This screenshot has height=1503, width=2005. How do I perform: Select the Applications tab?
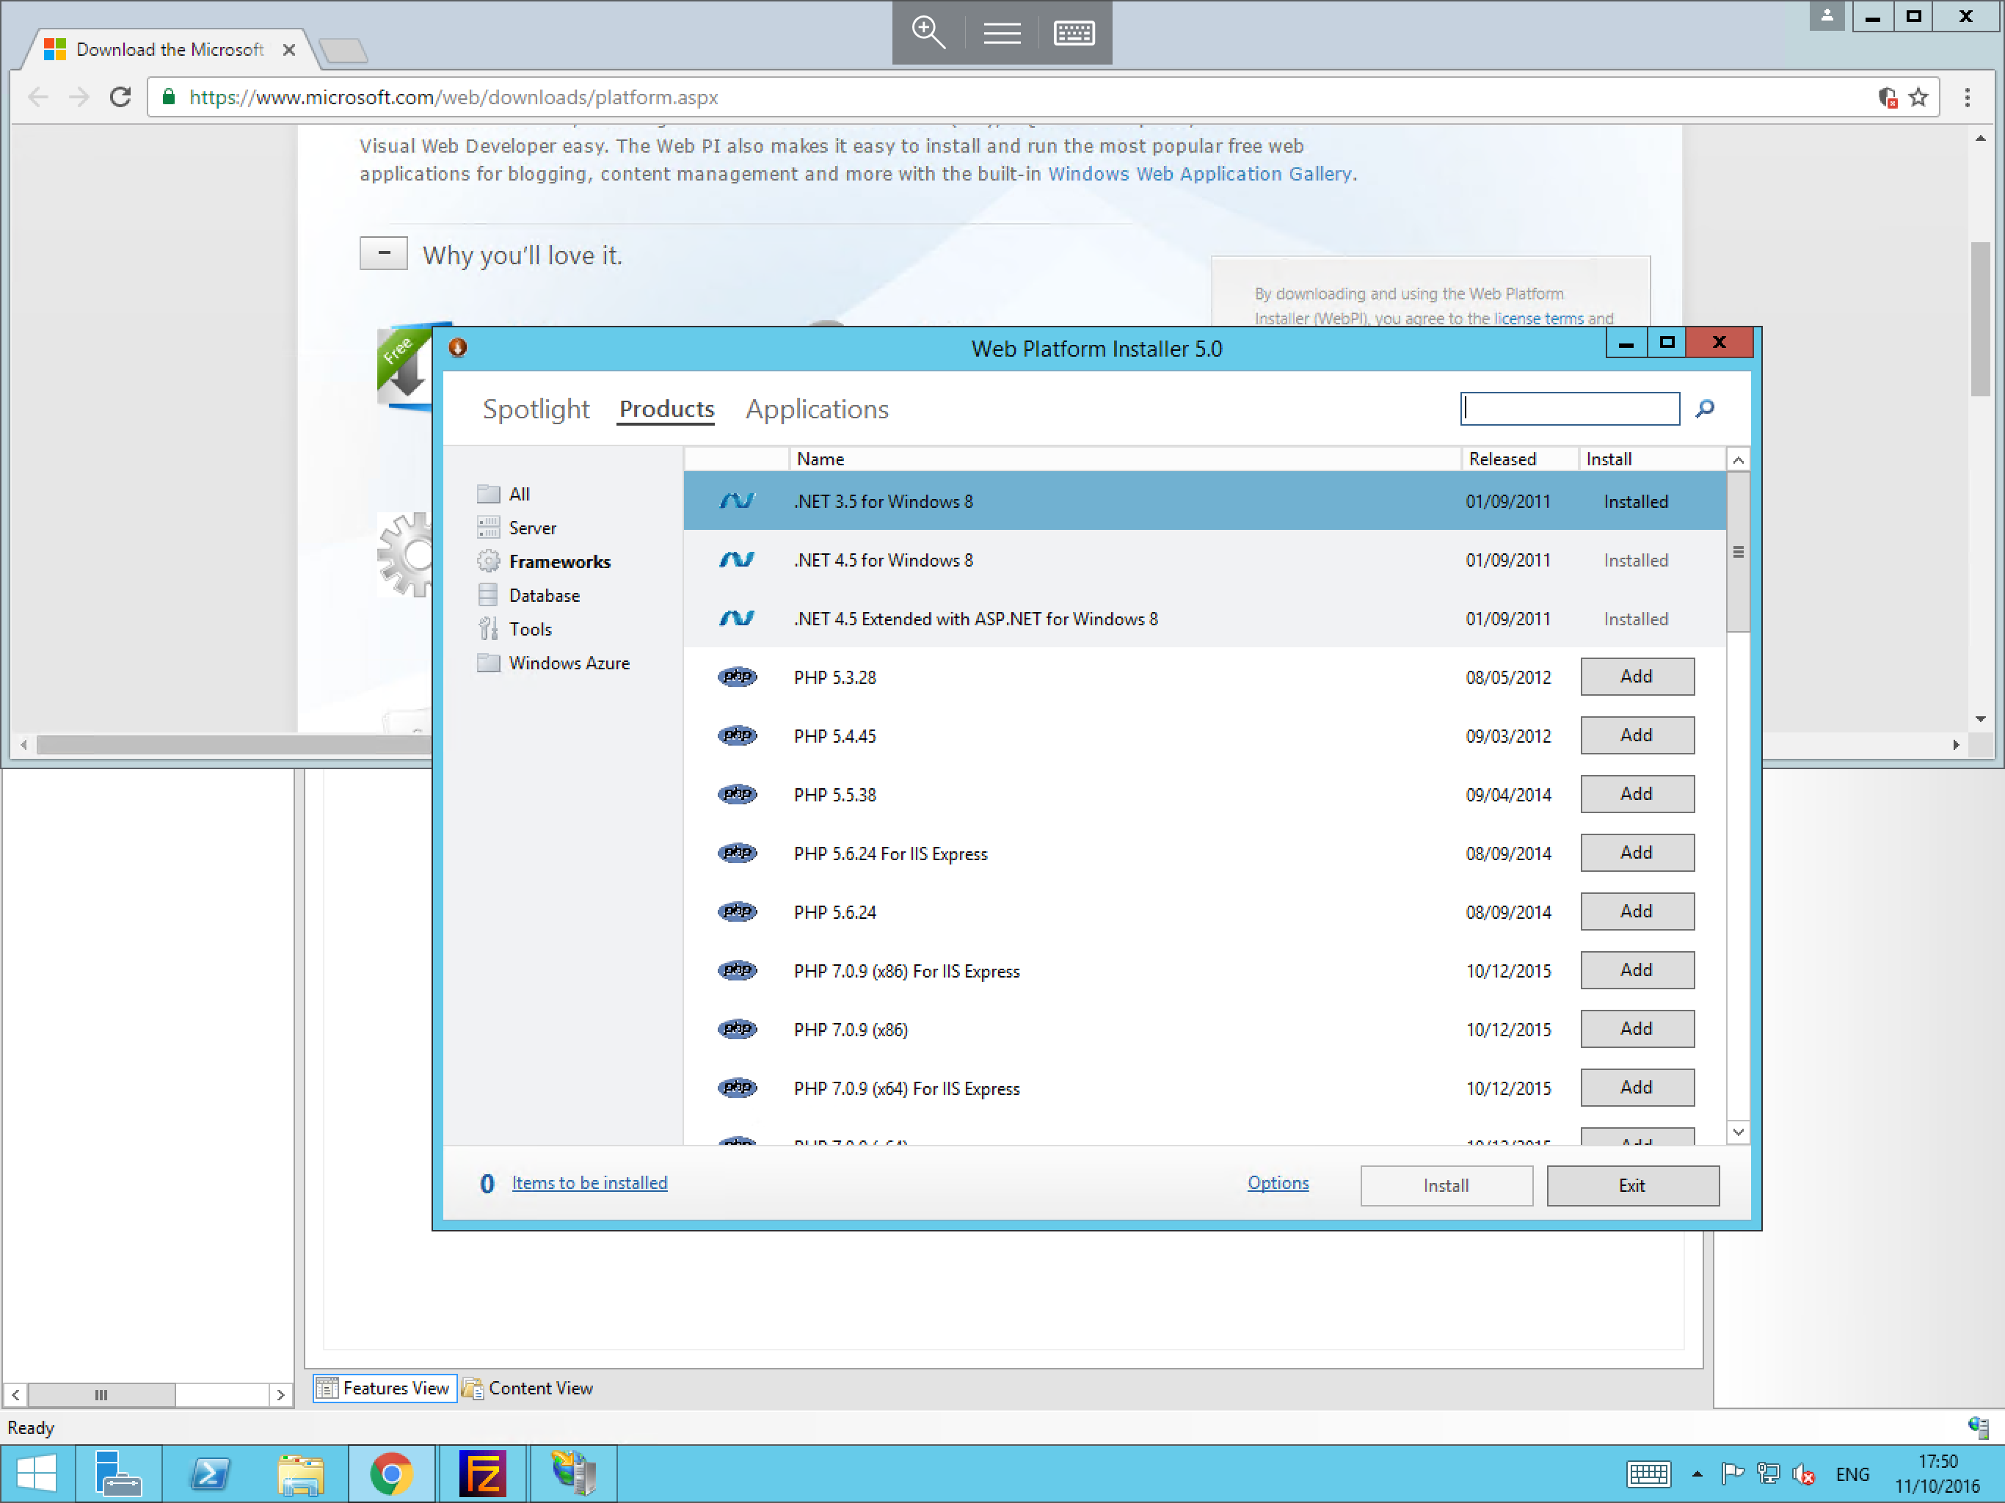tap(816, 409)
